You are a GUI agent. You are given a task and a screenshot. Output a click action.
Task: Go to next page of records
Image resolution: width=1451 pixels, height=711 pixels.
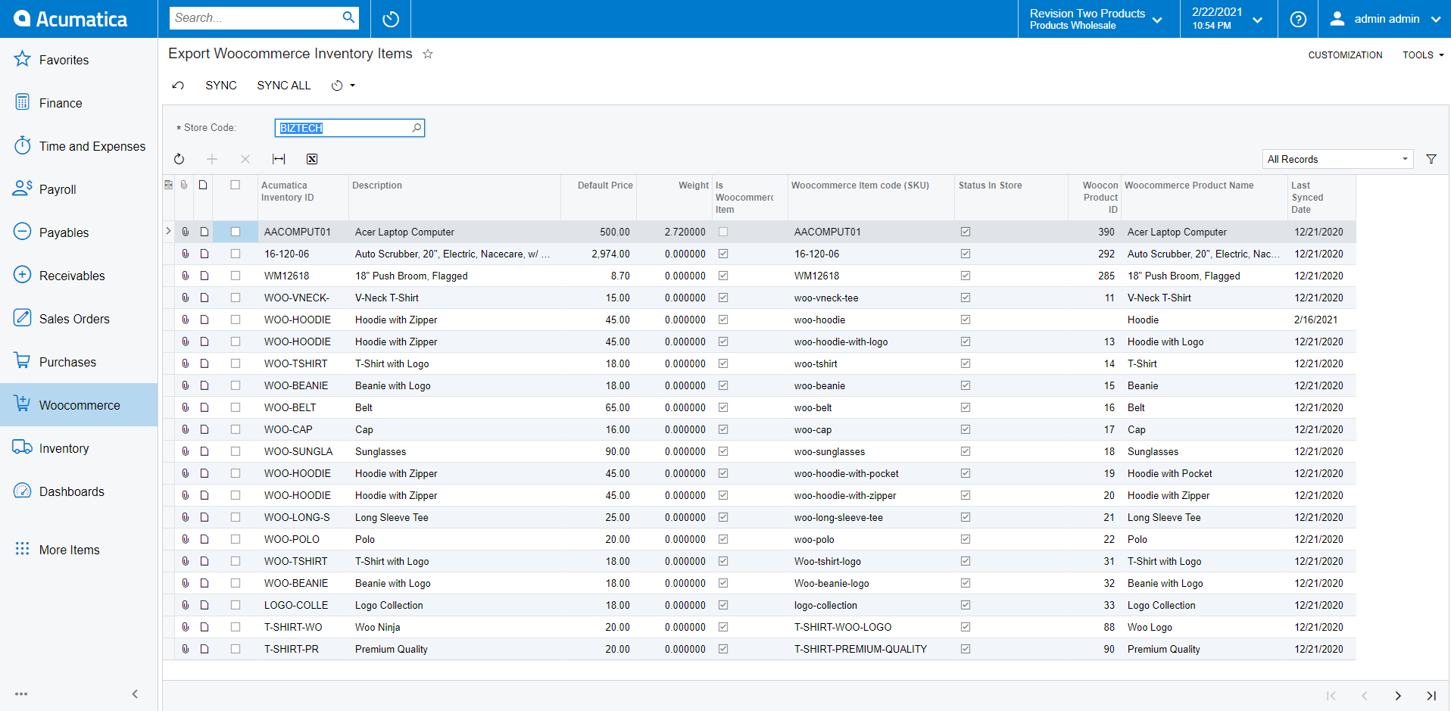point(1398,696)
